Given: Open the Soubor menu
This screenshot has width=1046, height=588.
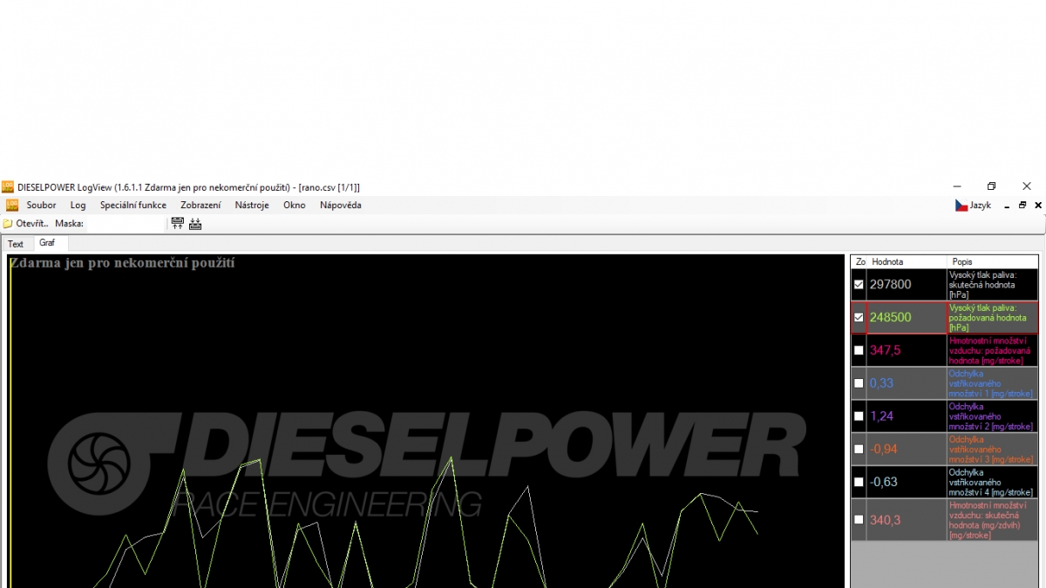Looking at the screenshot, I should coord(41,206).
